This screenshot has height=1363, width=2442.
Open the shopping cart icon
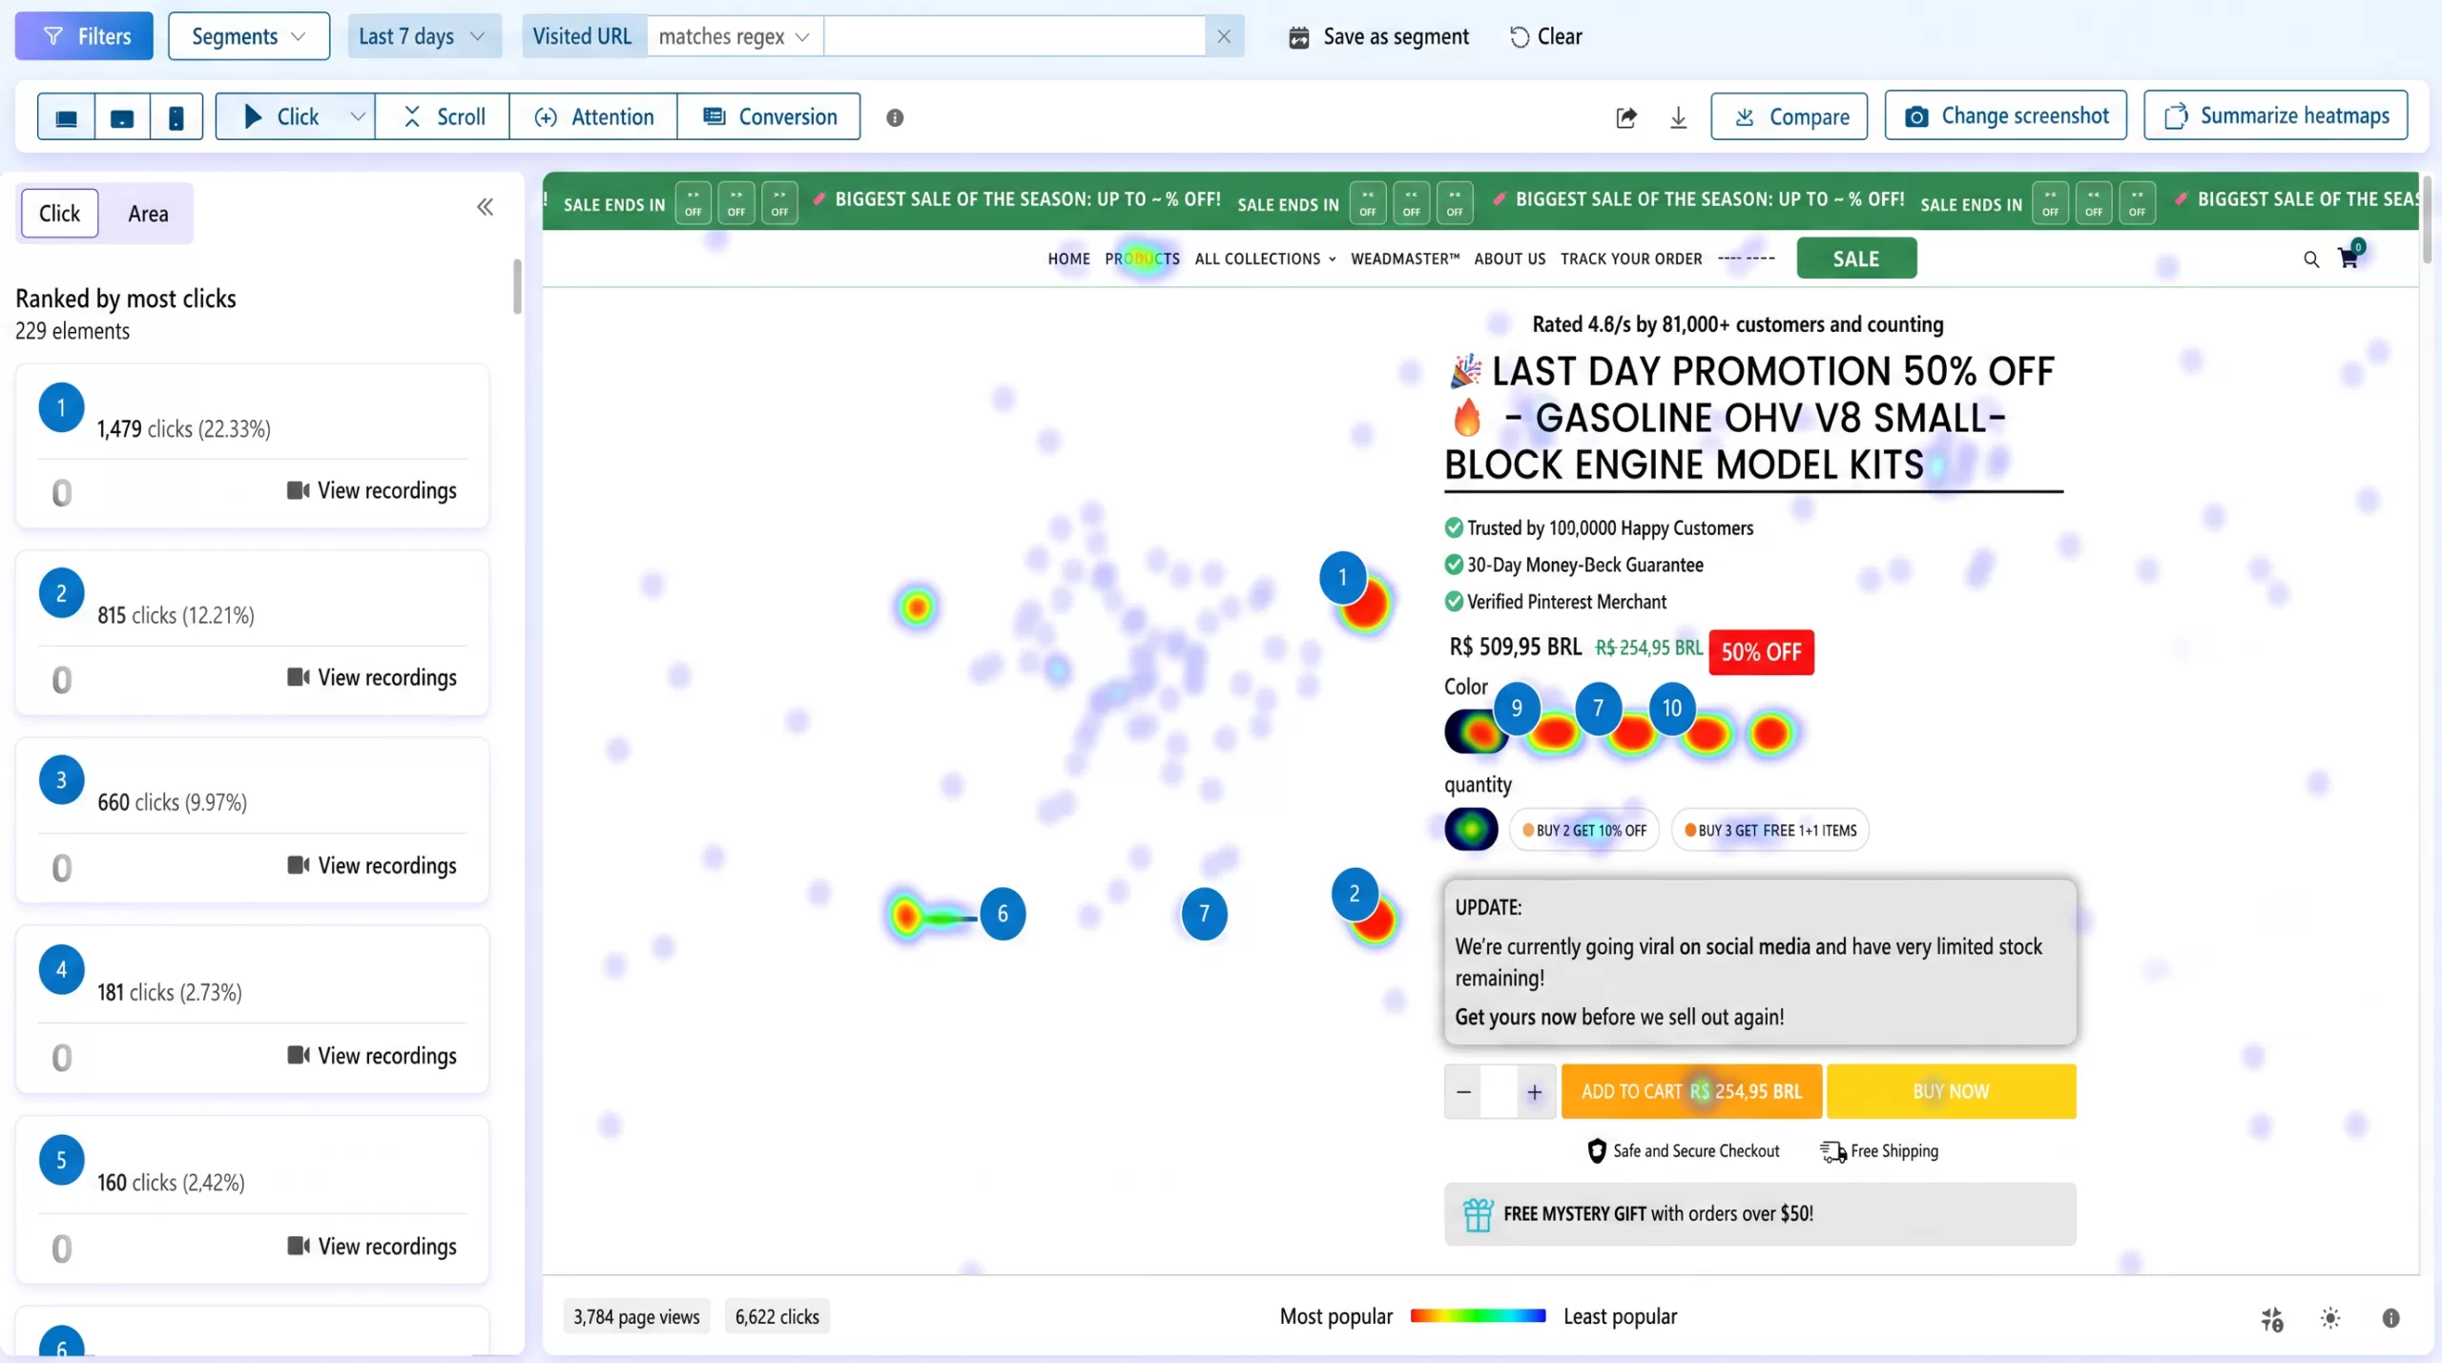point(2349,258)
